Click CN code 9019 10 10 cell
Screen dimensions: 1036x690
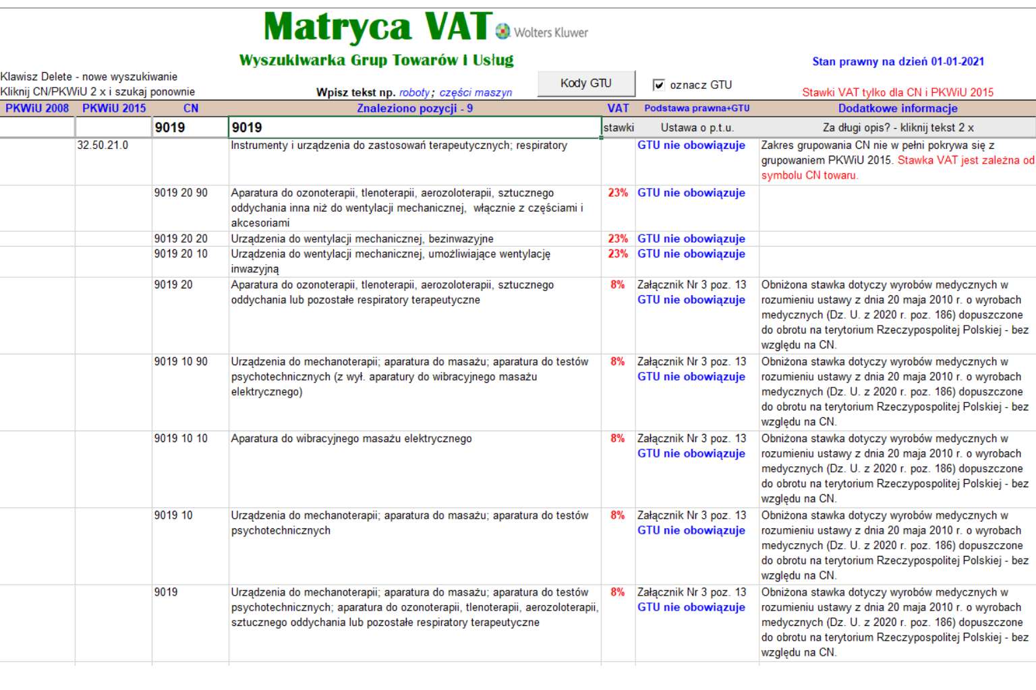[x=181, y=439]
